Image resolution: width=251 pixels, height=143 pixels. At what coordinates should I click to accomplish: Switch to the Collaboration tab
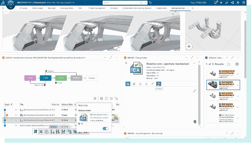click(162, 8)
